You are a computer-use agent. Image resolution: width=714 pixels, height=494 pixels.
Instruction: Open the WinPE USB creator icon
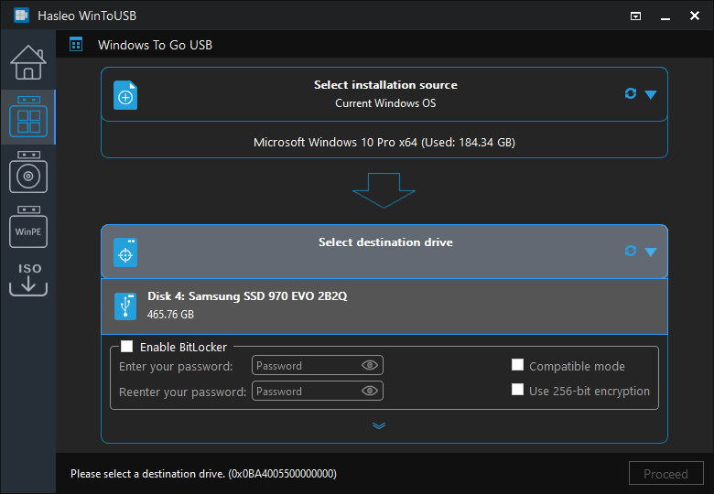pyautogui.click(x=28, y=227)
